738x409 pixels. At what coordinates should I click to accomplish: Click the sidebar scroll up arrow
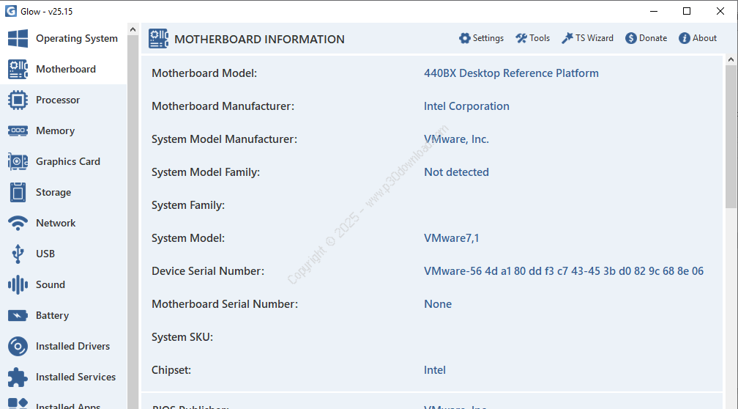pyautogui.click(x=133, y=30)
